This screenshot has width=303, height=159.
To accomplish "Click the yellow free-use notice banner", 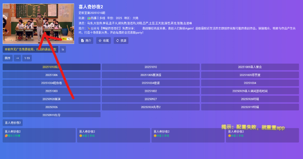I will pyautogui.click(x=31, y=49).
